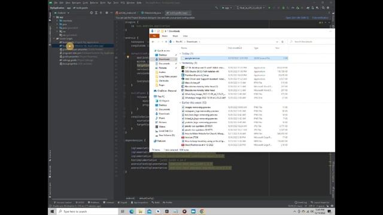Select OneDrive - Personal in navigation pane
The width and height of the screenshot is (383, 215).
coord(165,91)
